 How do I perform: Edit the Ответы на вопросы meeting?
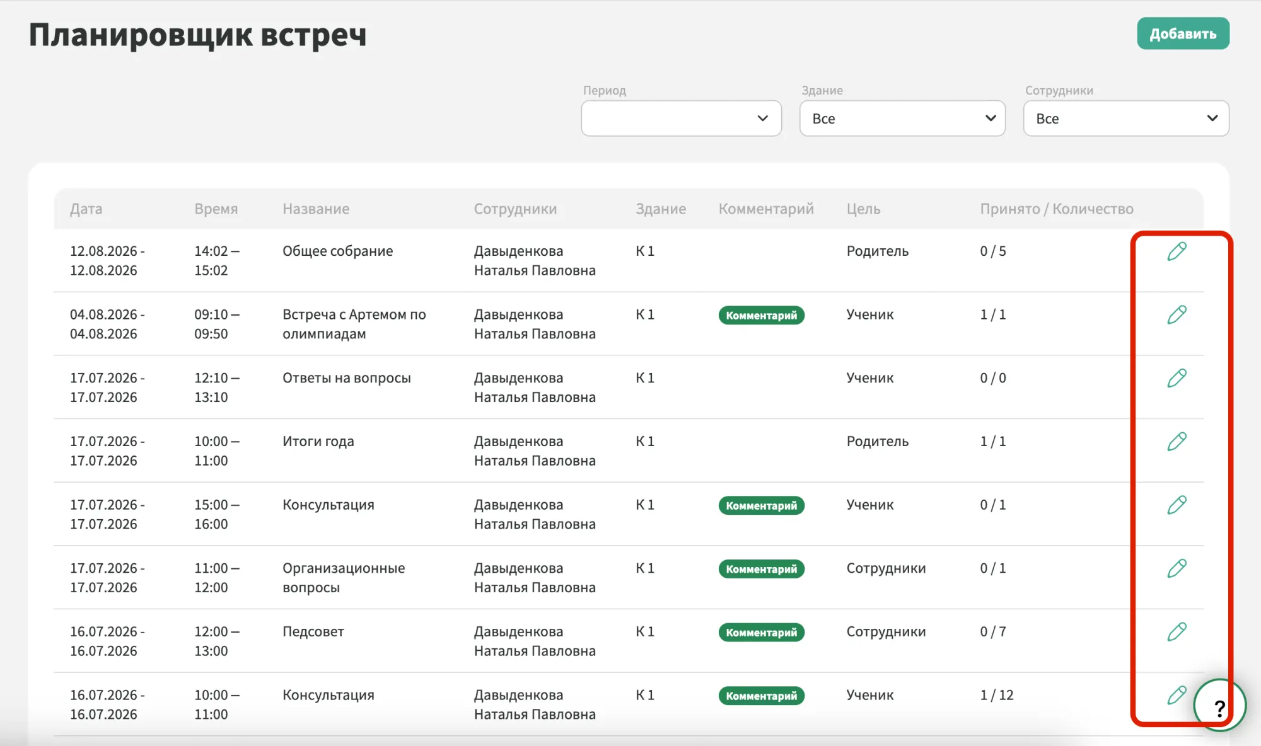click(1177, 378)
